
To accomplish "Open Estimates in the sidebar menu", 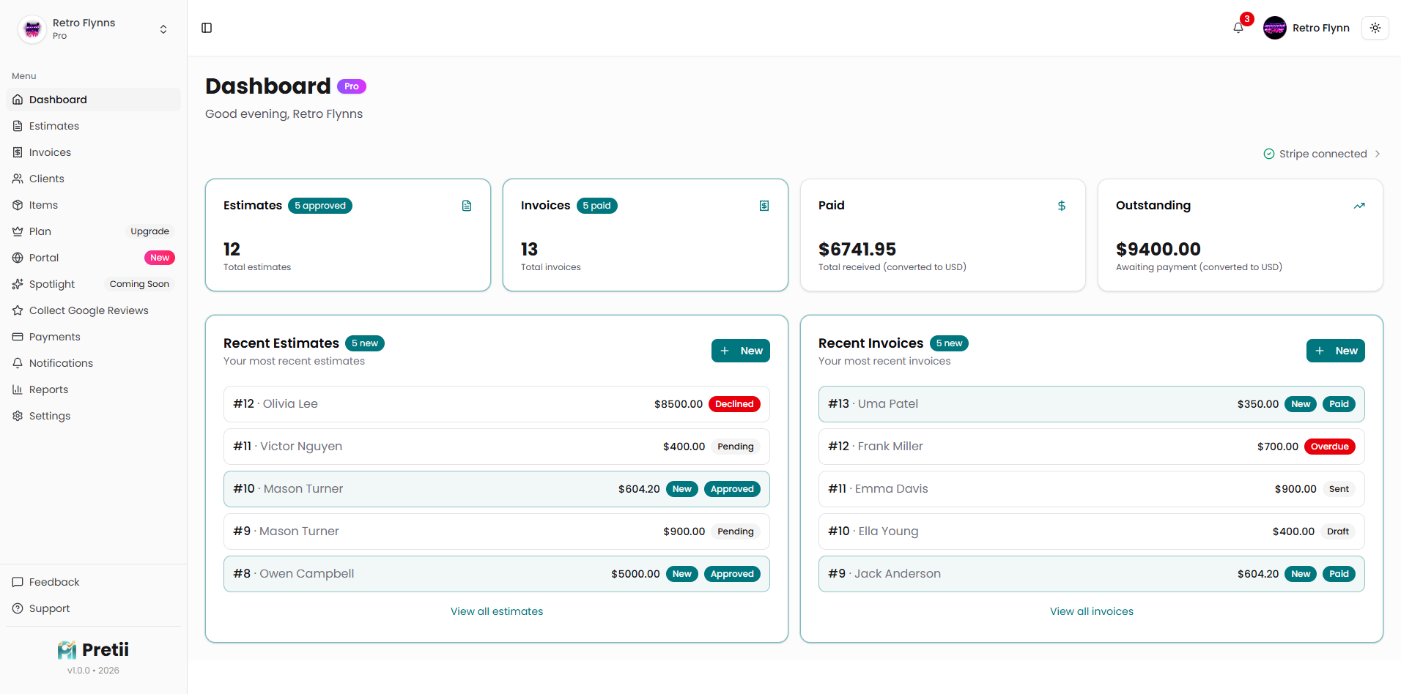I will (53, 126).
